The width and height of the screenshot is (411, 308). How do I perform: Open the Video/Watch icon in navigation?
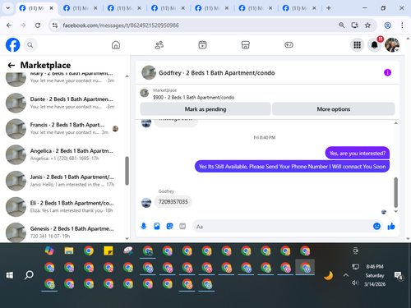tap(202, 45)
